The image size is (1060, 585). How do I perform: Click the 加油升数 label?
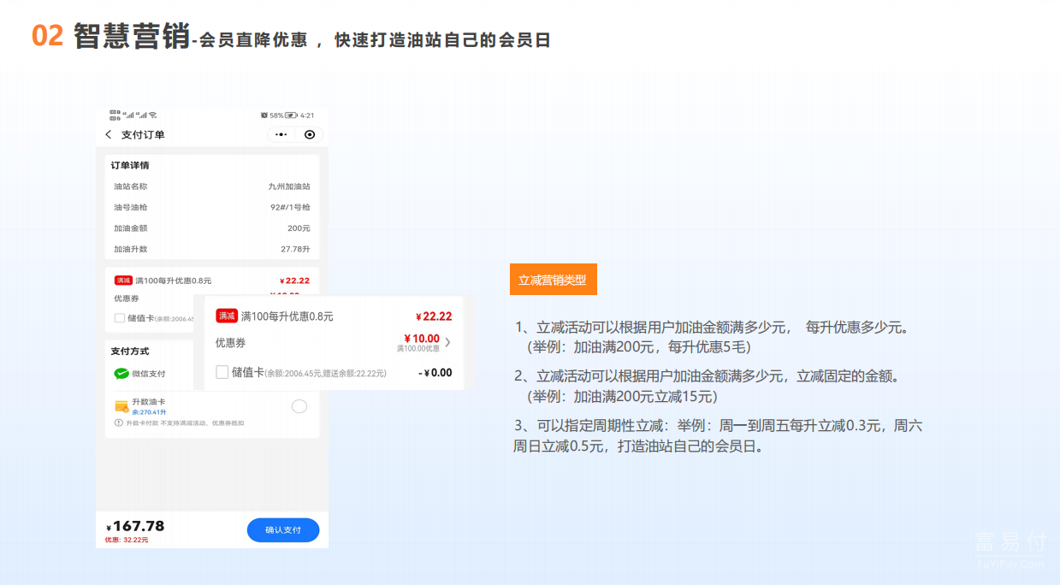pyautogui.click(x=131, y=249)
